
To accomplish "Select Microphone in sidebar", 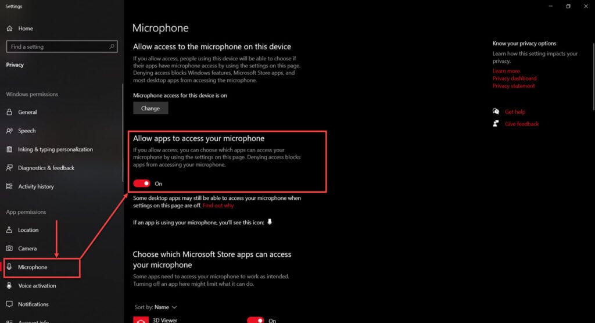I will [42, 267].
